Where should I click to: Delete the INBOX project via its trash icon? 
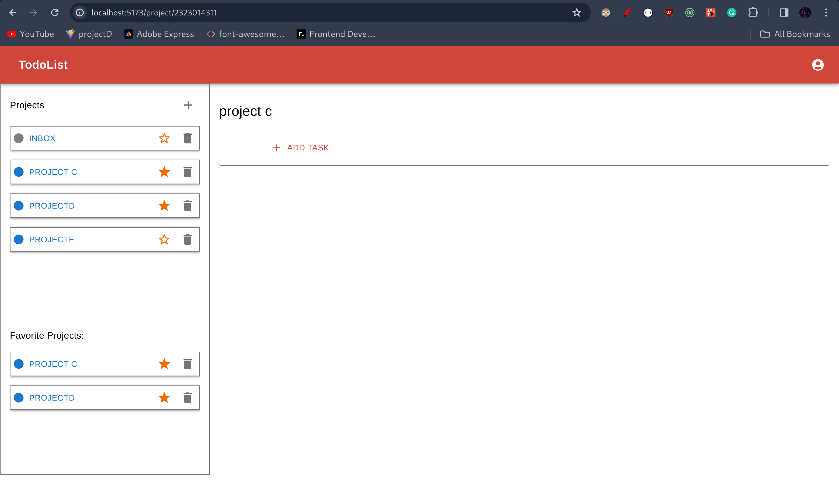coord(188,138)
